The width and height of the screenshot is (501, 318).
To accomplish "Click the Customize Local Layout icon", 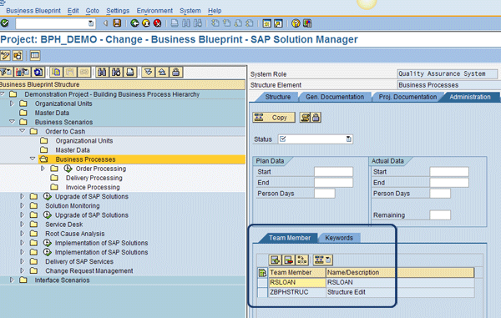I will (x=307, y=23).
